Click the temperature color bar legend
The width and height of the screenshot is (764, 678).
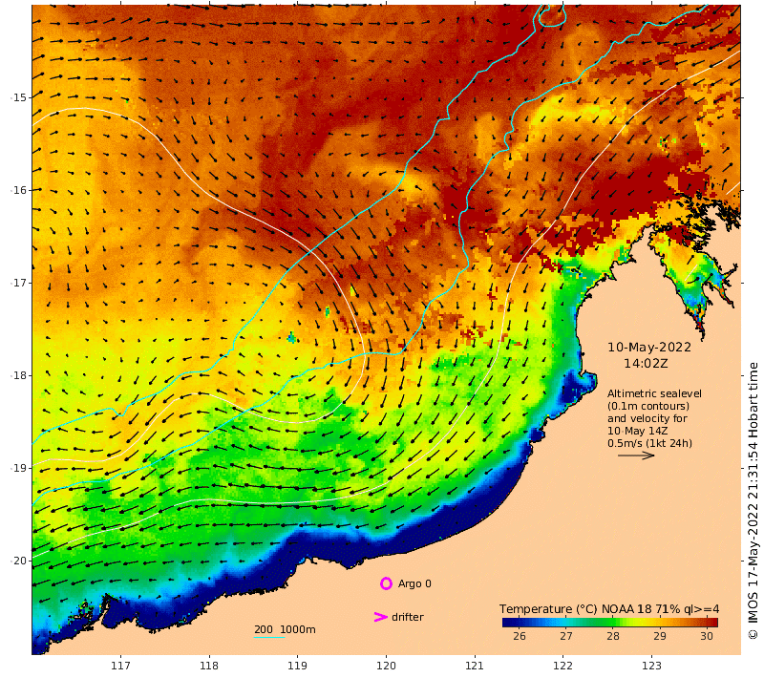[609, 622]
